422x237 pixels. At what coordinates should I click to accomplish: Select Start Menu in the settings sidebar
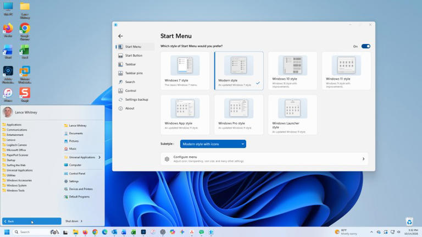point(135,47)
